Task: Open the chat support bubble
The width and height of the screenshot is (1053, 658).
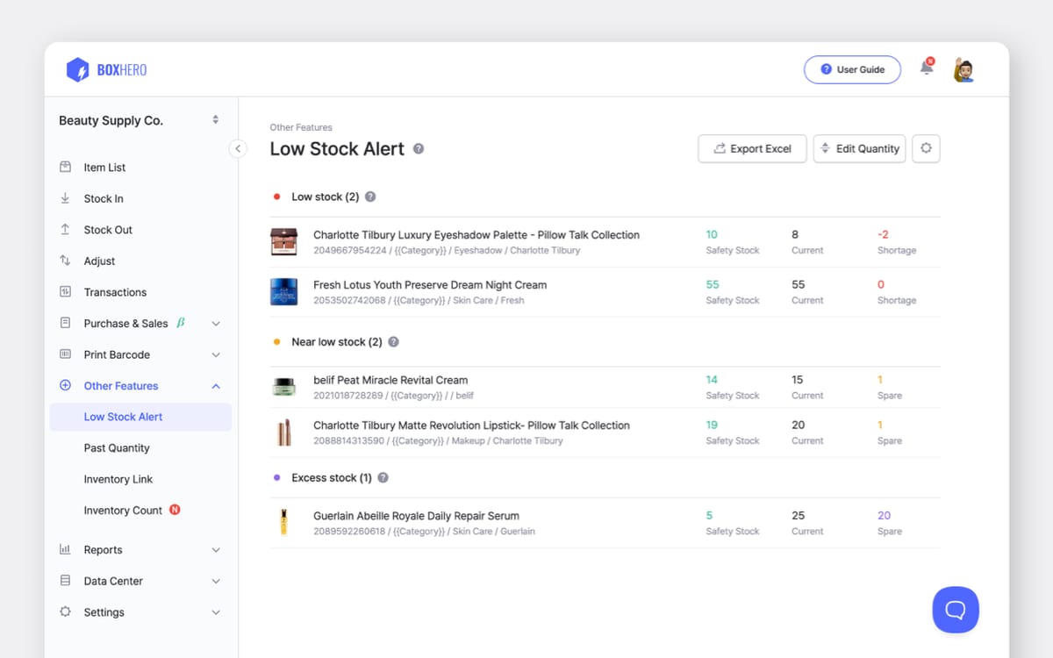Action: (x=956, y=610)
